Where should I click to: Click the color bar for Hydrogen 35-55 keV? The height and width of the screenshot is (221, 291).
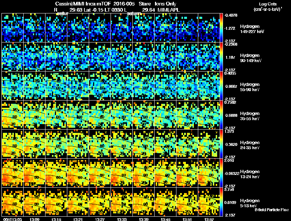point(222,115)
